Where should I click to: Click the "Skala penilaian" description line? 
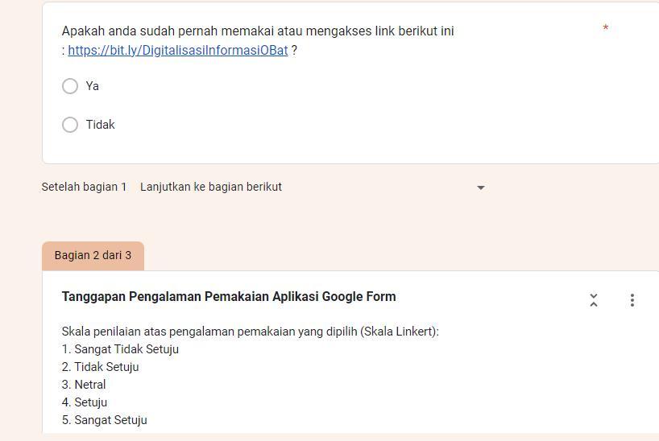(250, 332)
